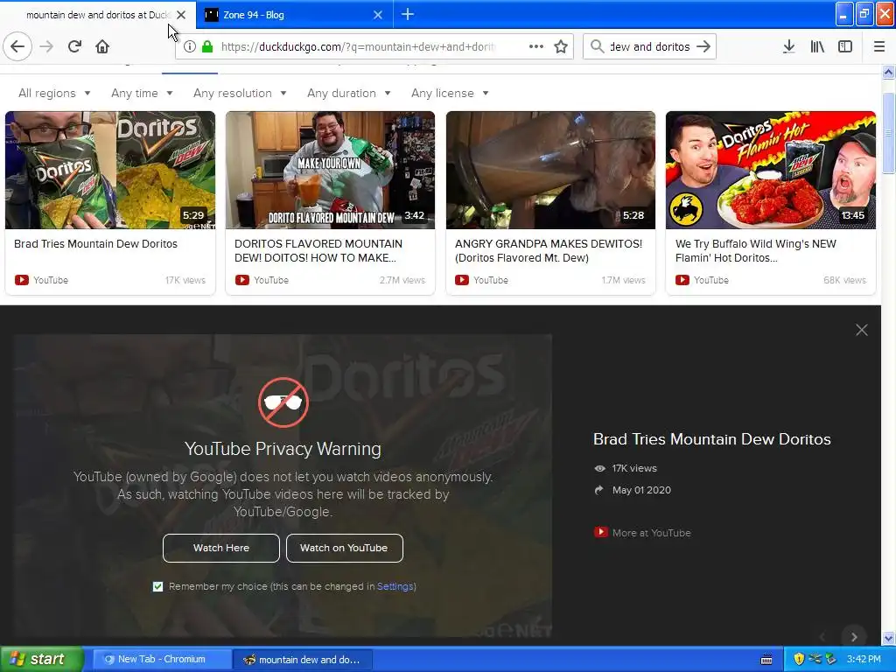This screenshot has width=896, height=672.
Task: Open the Settings link in privacy warning
Action: (x=395, y=586)
